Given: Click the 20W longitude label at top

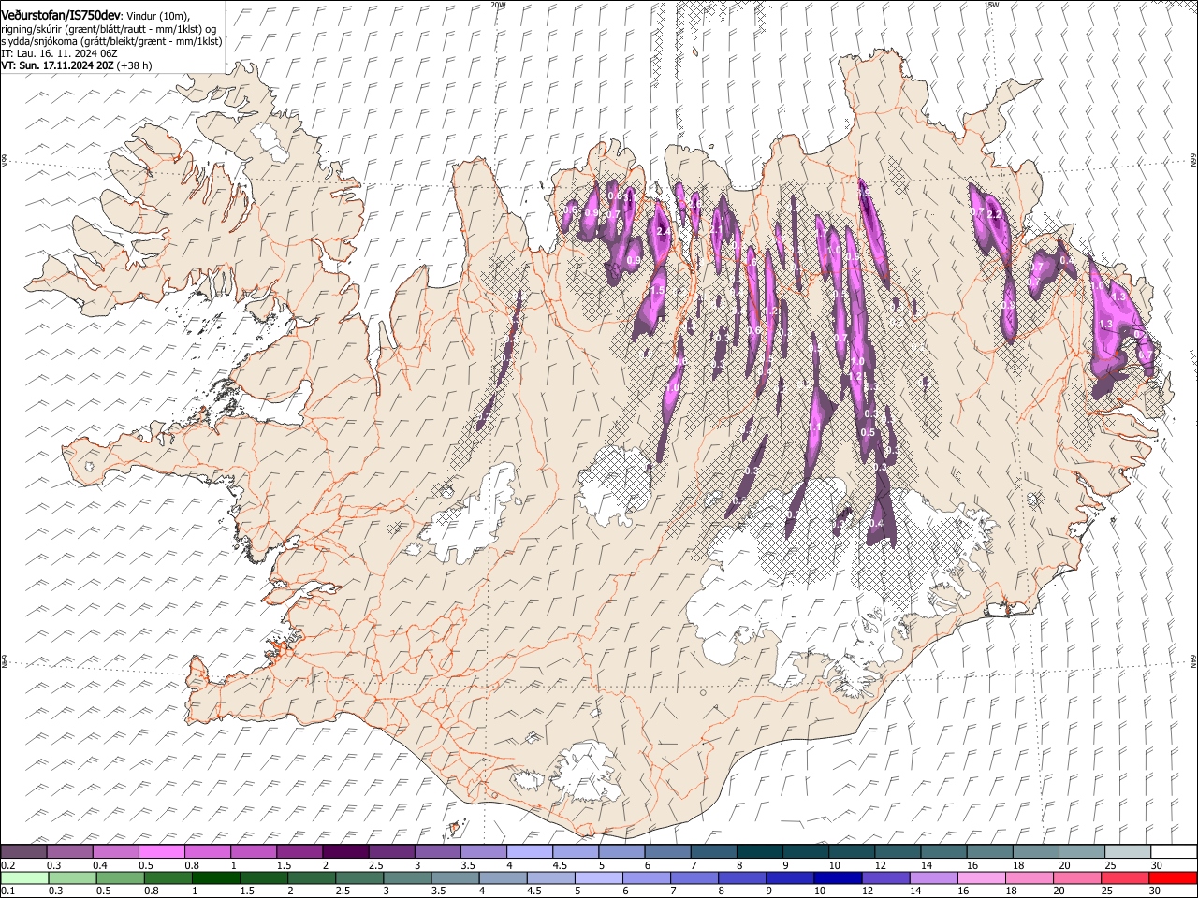Looking at the screenshot, I should pyautogui.click(x=498, y=5).
